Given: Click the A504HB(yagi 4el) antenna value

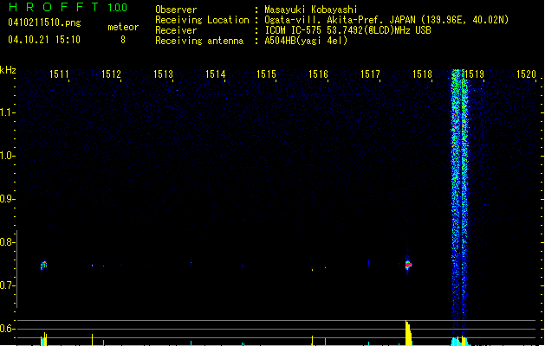Looking at the screenshot, I should coord(306,41).
